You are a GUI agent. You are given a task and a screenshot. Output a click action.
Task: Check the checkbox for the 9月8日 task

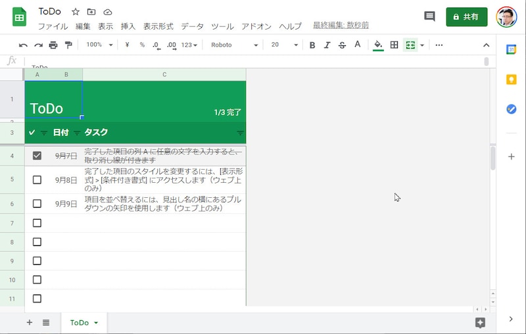[37, 179]
